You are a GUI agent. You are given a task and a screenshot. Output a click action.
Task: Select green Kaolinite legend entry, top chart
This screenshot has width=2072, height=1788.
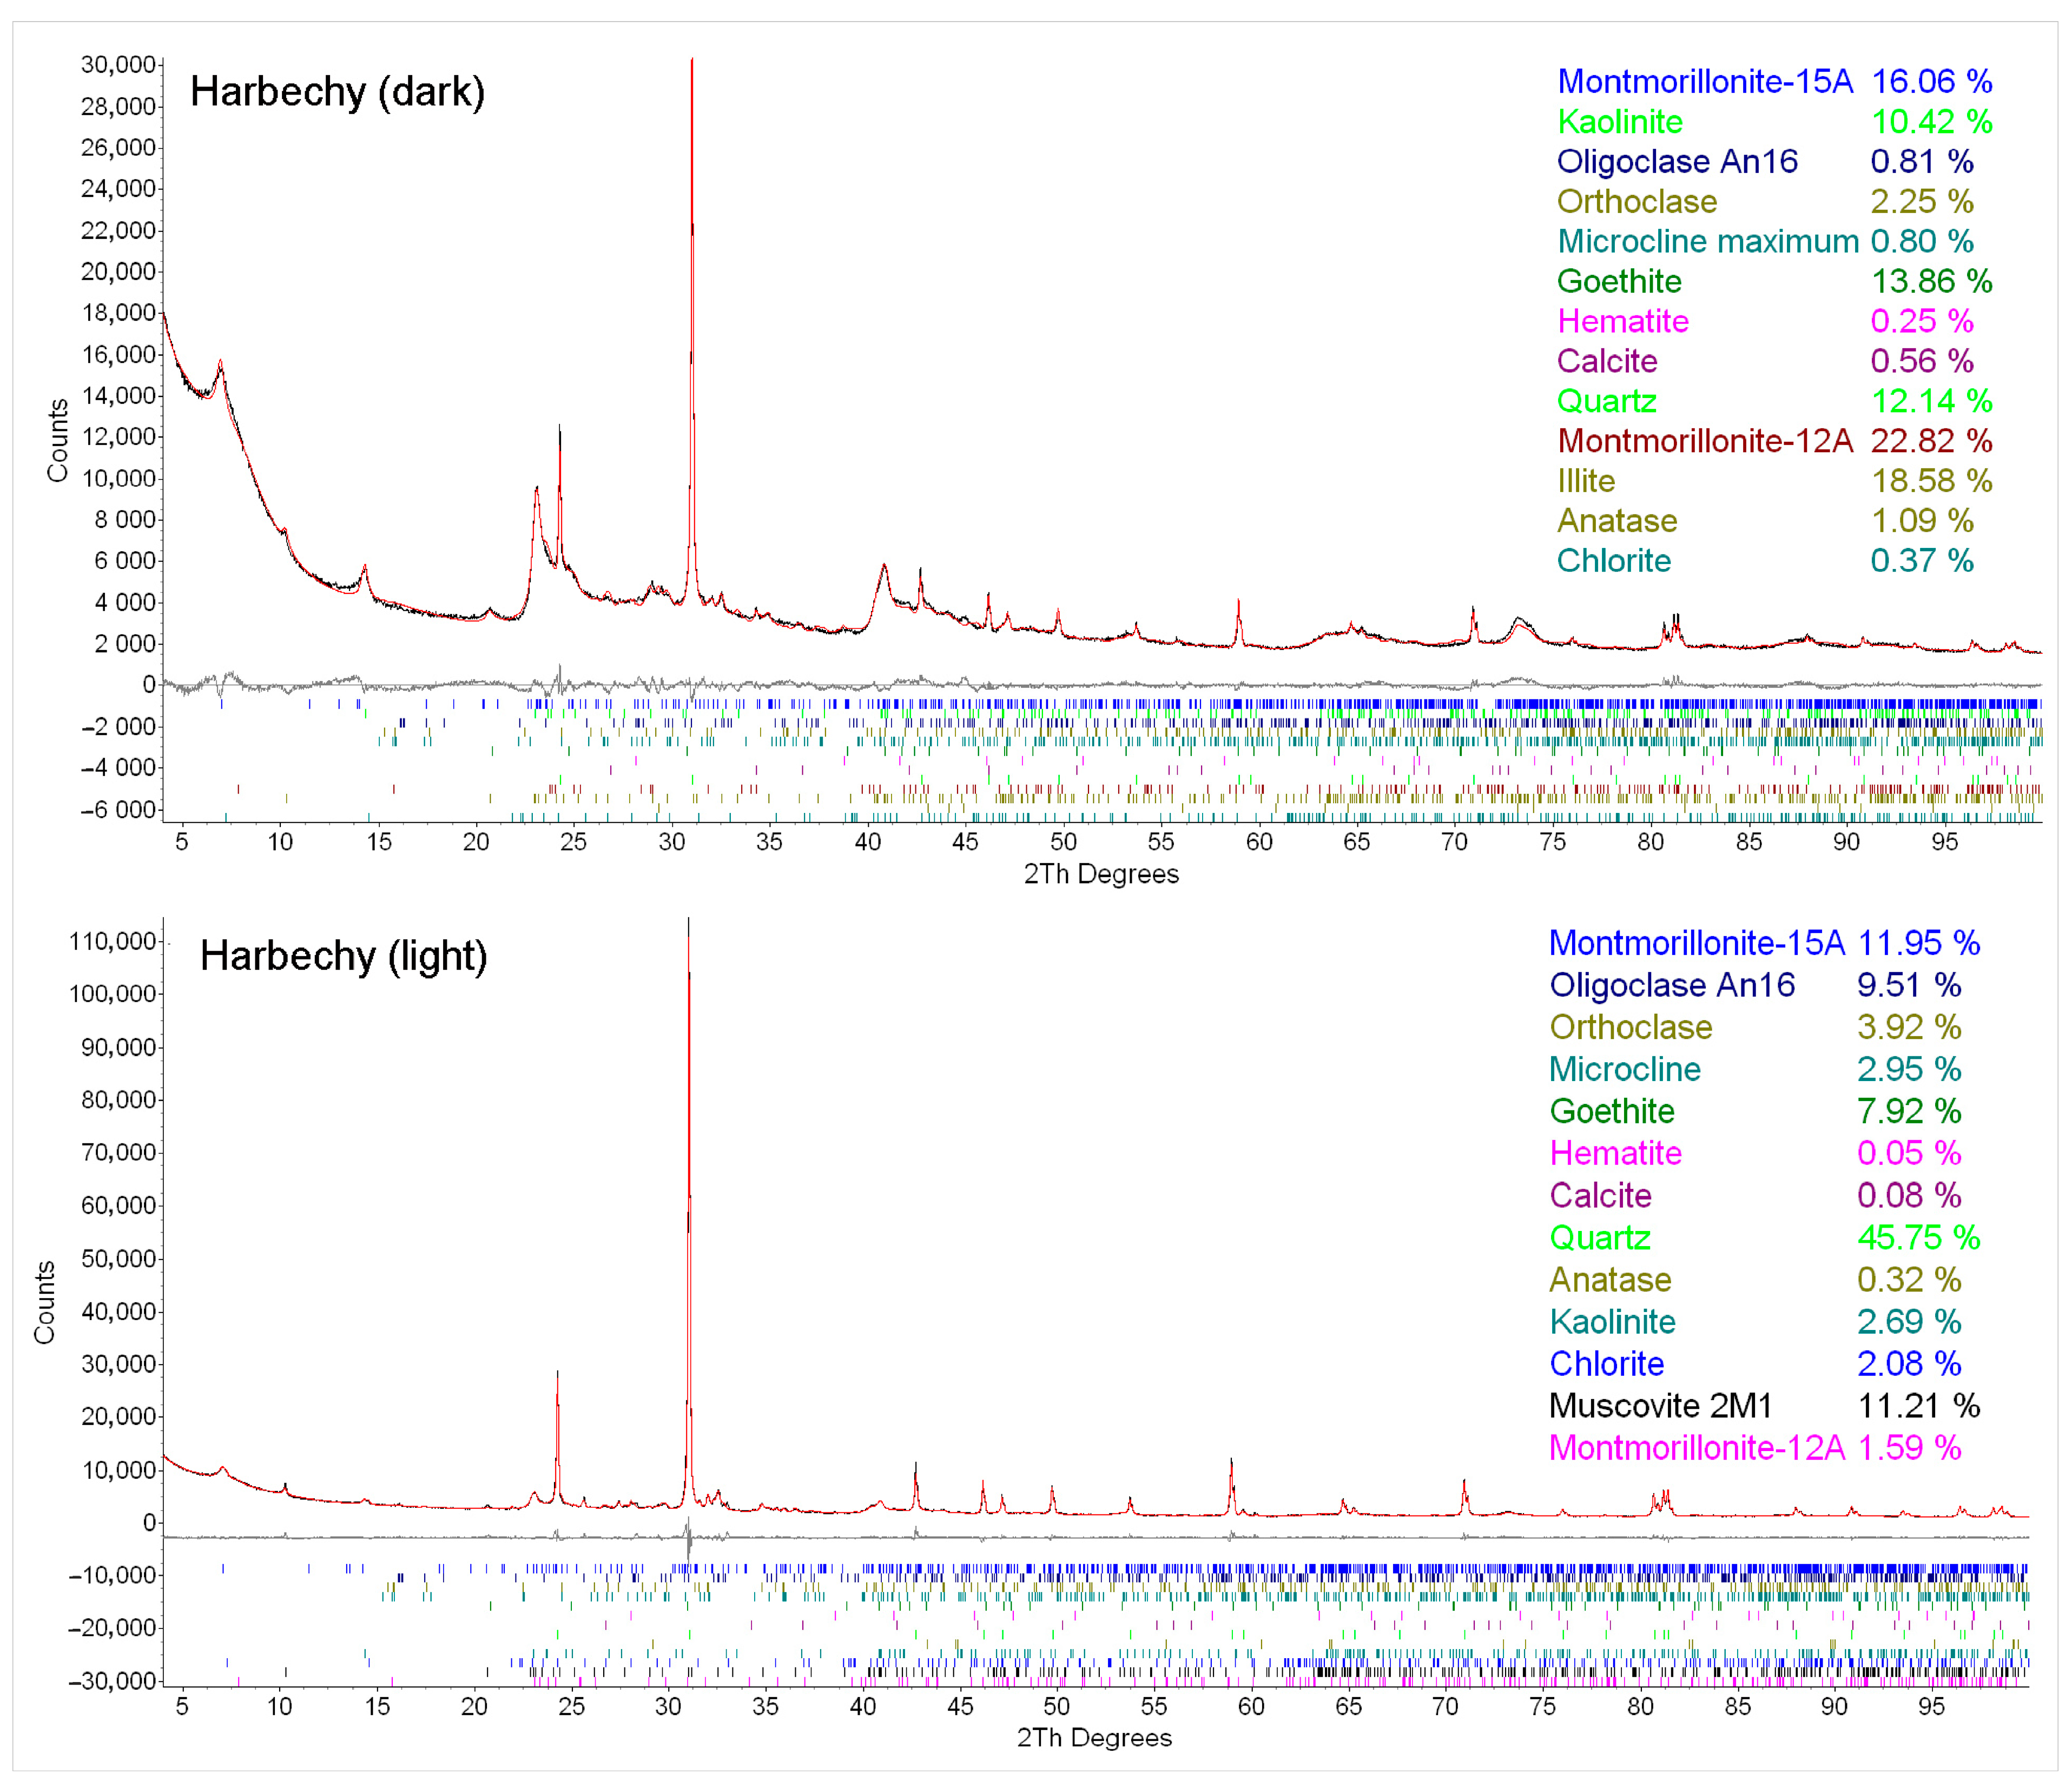[x=1619, y=122]
